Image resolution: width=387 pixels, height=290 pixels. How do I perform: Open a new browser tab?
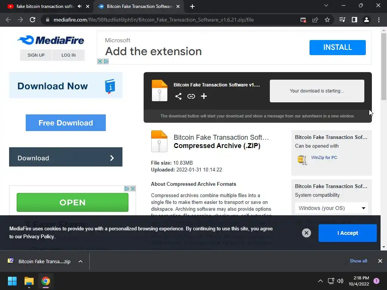[x=192, y=6]
